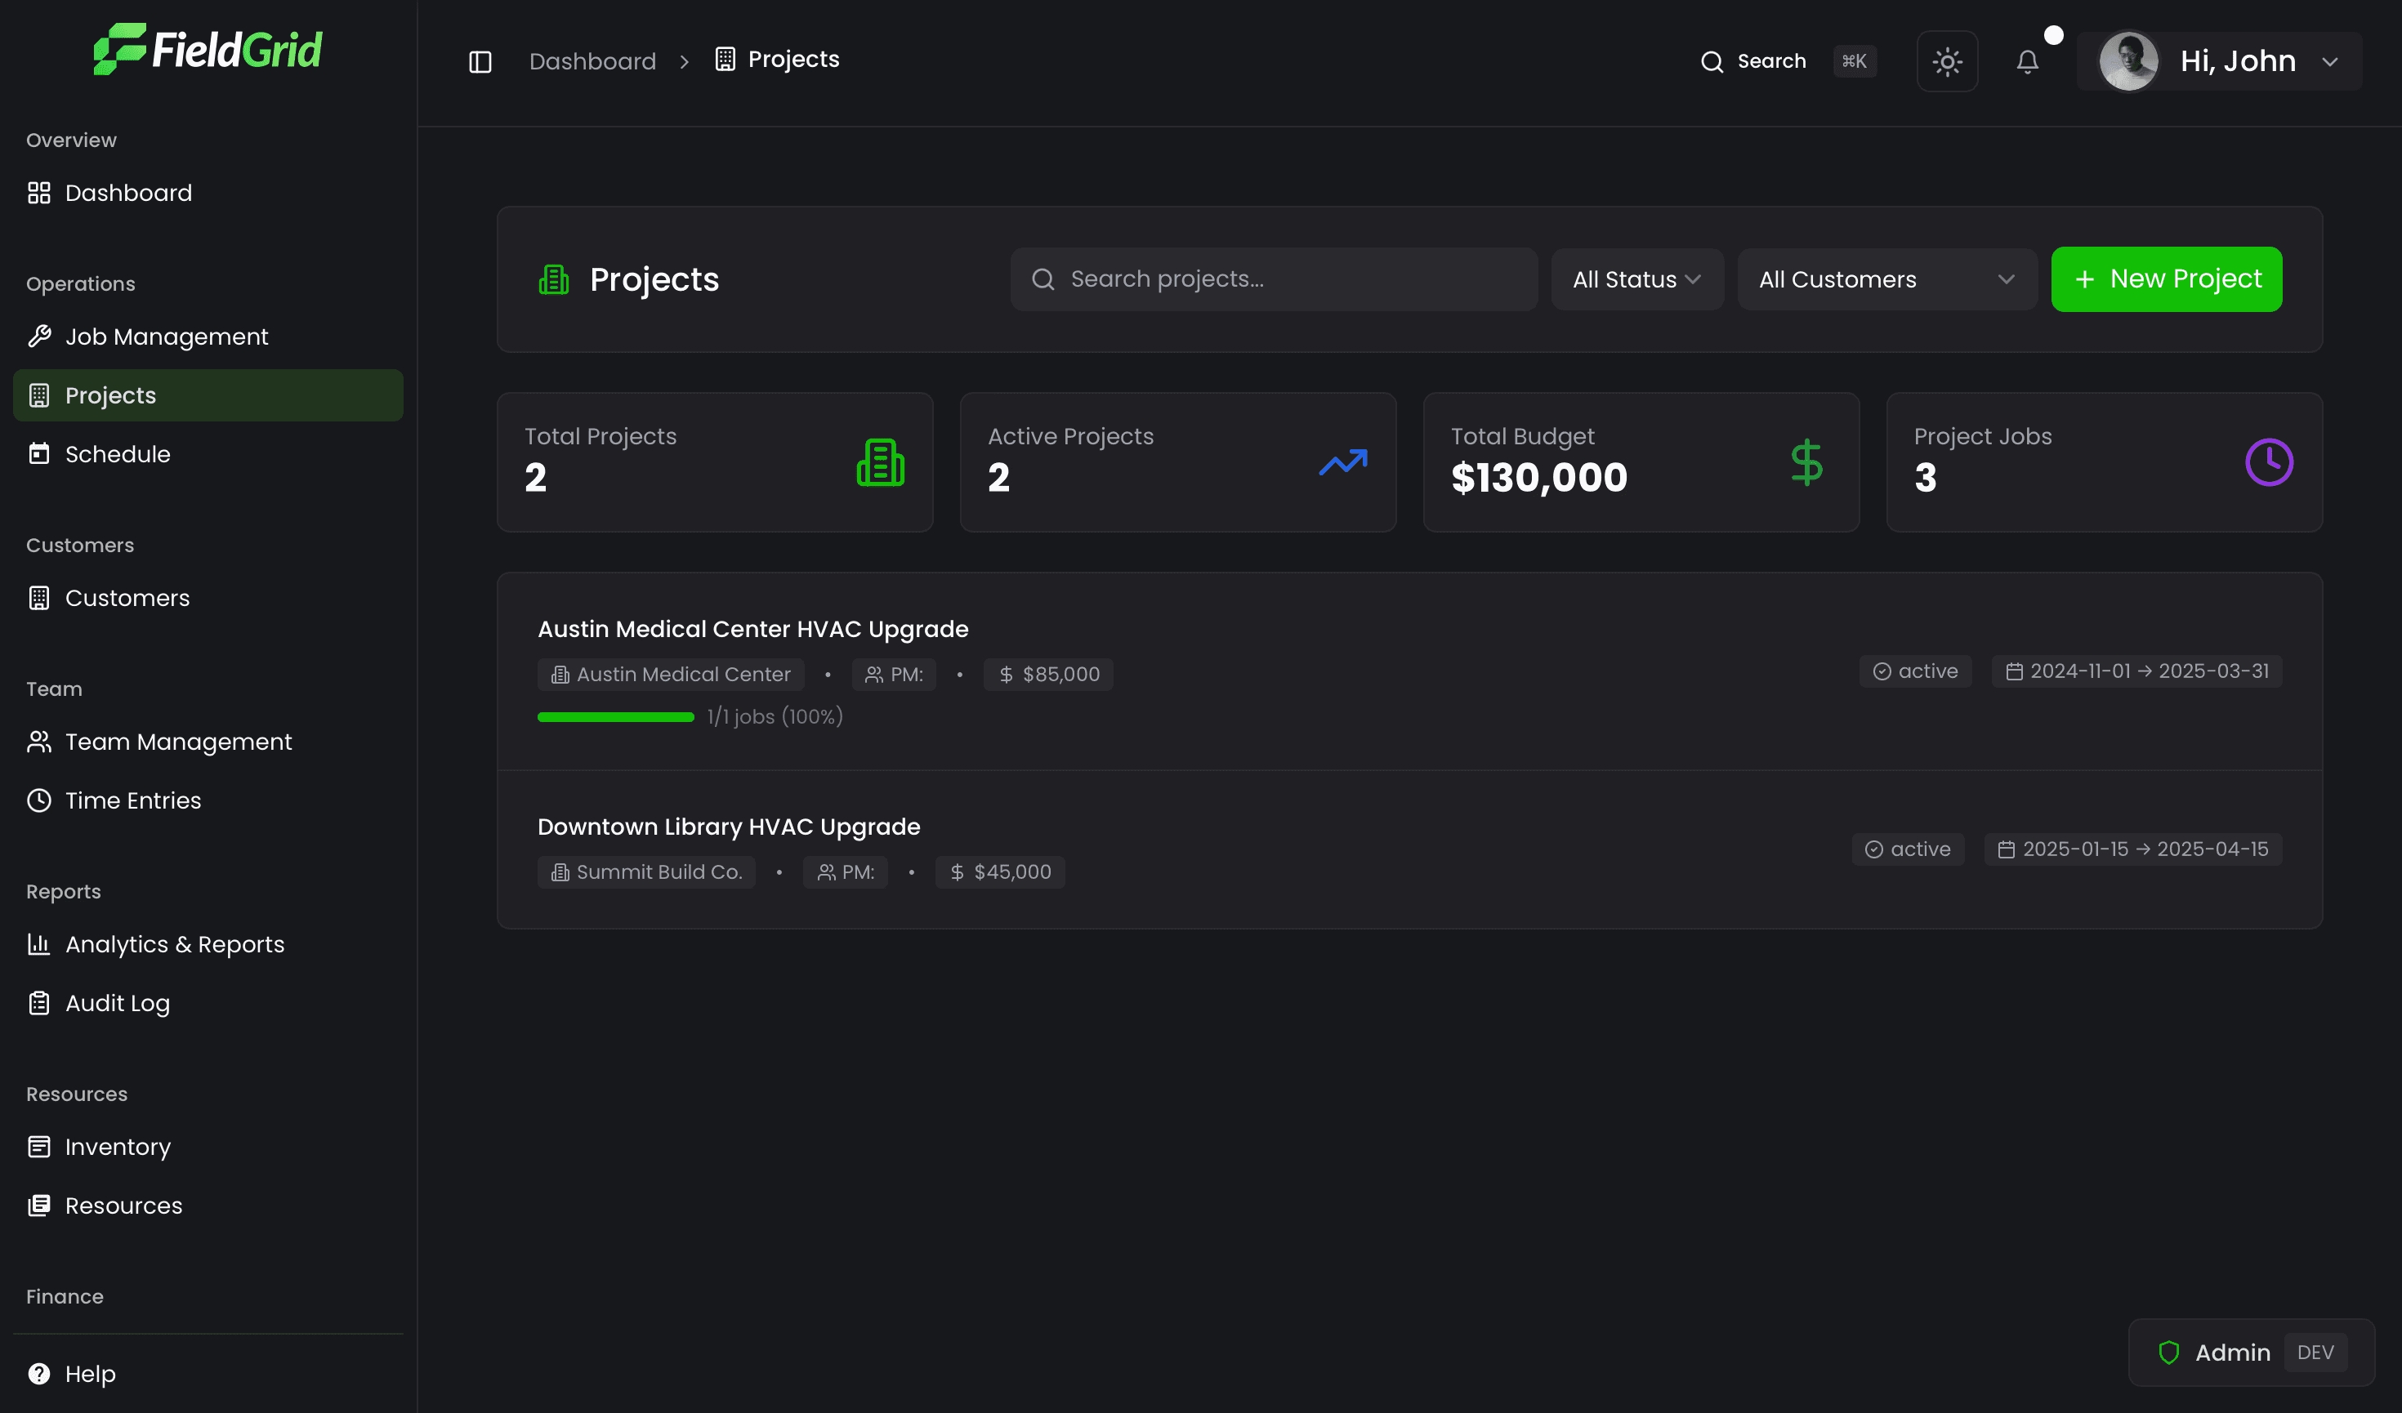2402x1413 pixels.
Task: Open the All Status dropdown
Action: tap(1637, 279)
